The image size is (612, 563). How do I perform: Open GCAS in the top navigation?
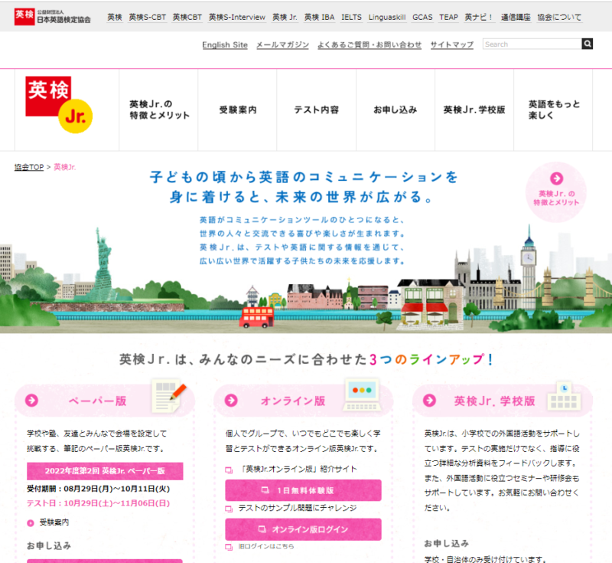point(422,17)
